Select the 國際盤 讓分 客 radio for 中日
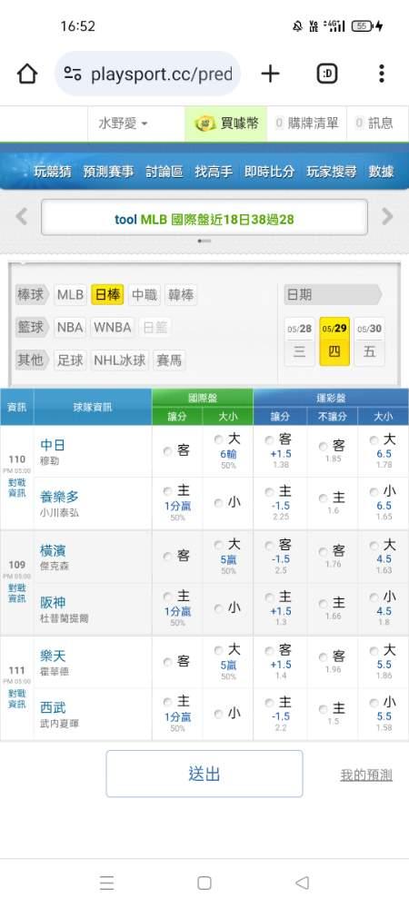 coord(167,451)
